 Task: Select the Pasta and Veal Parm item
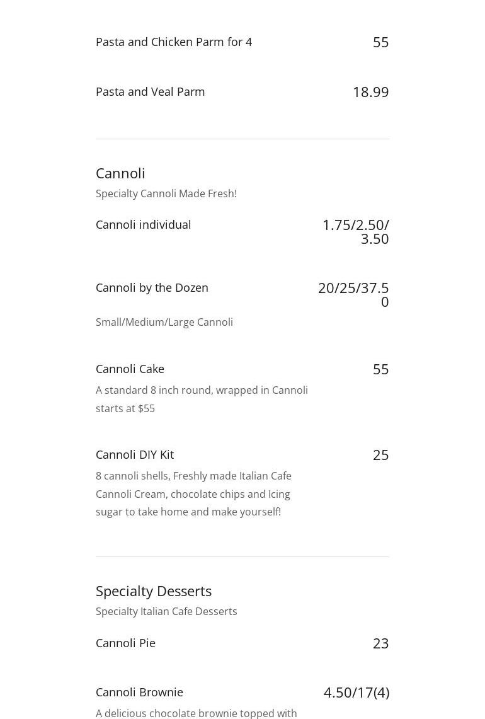tap(150, 91)
